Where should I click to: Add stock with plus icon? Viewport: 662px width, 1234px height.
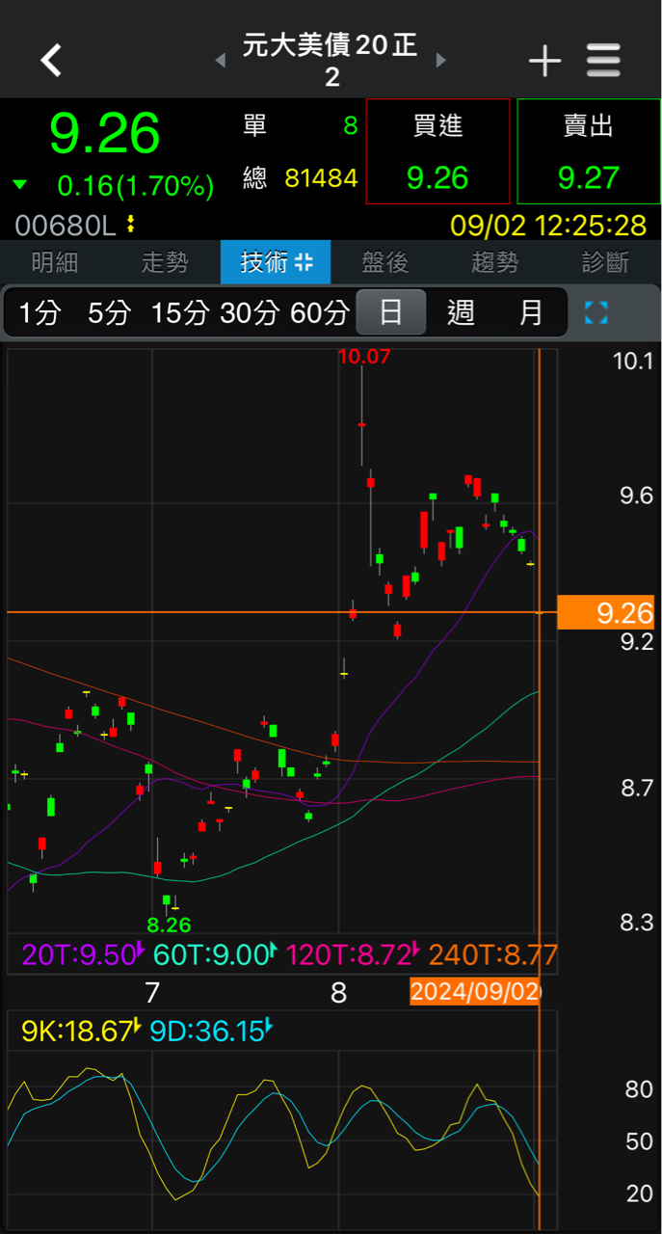point(544,61)
